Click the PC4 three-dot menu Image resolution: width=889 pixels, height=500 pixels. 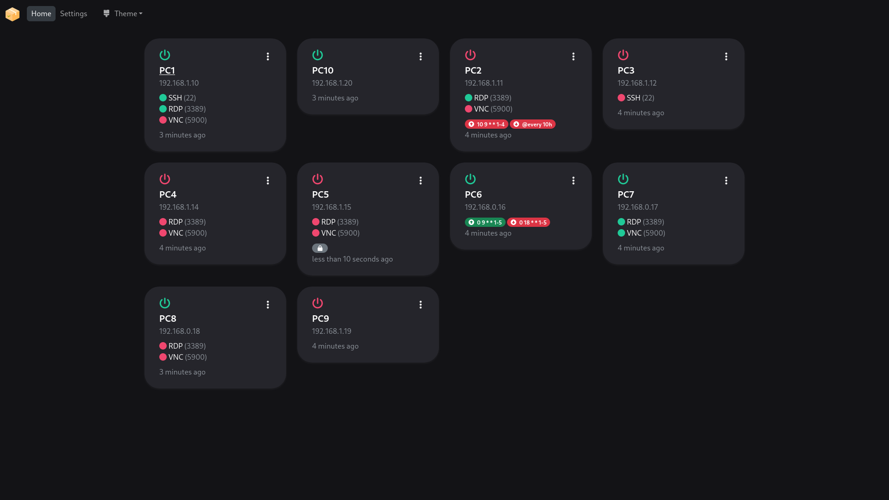(268, 181)
